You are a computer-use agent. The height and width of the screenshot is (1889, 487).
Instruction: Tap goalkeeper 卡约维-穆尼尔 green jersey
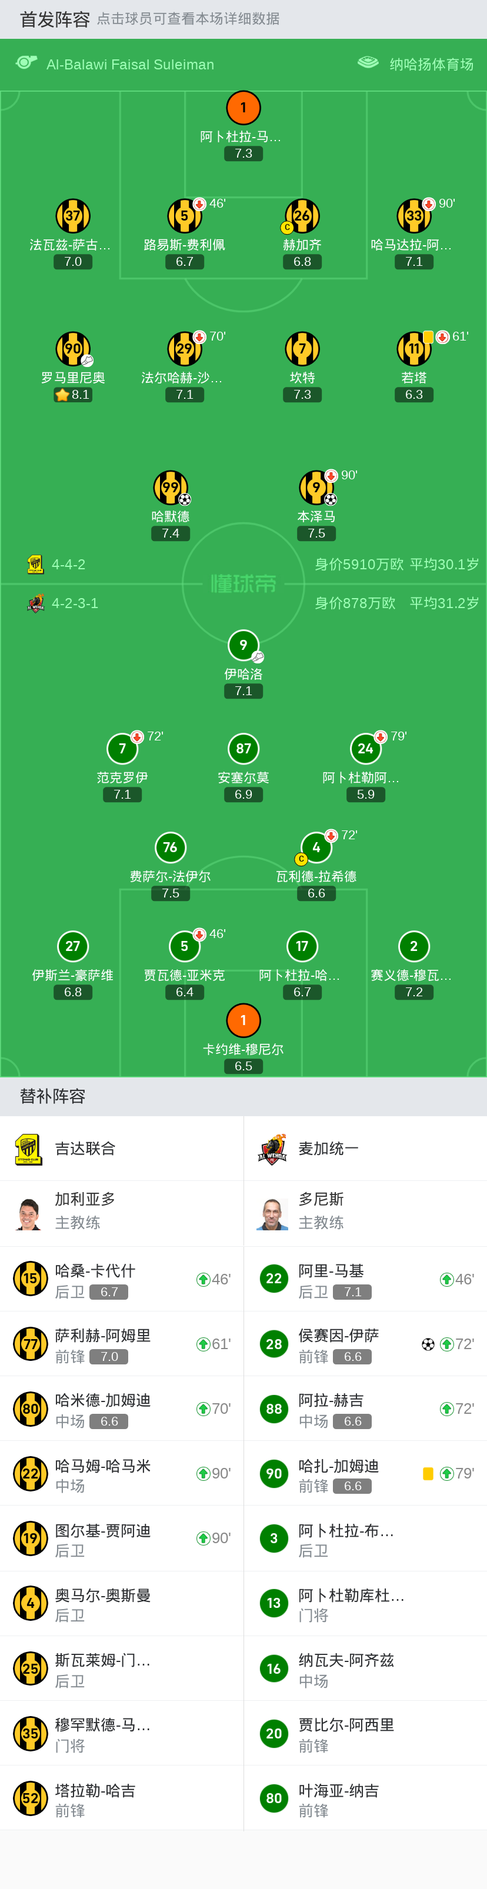243,1020
